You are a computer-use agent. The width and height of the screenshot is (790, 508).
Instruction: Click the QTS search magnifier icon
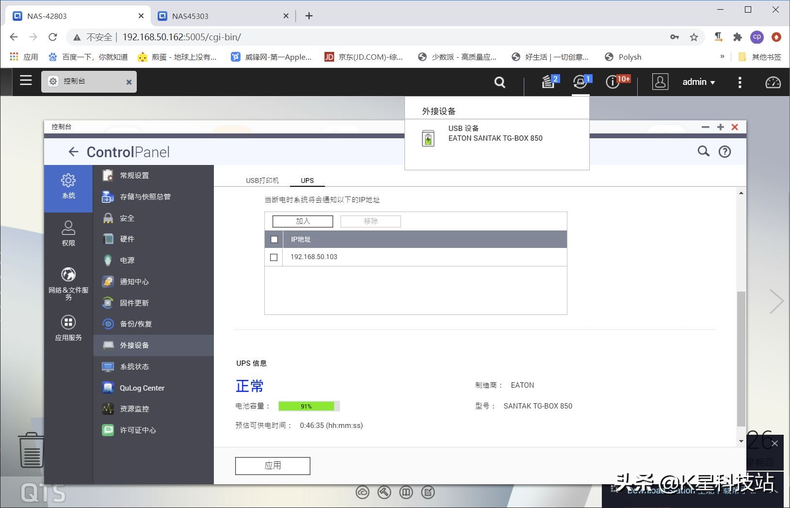[500, 82]
